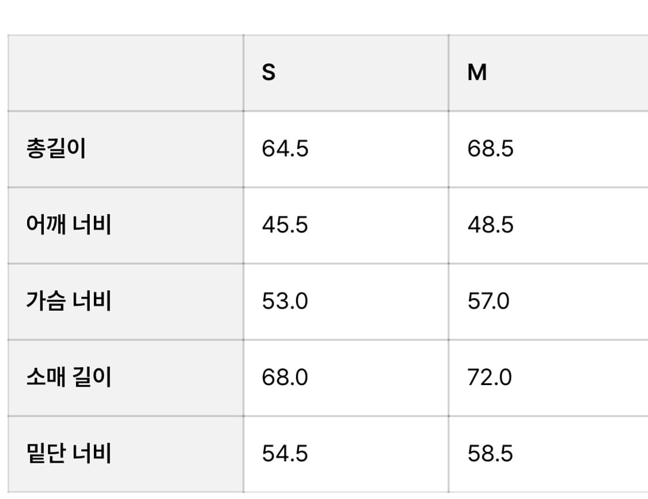This screenshot has height=499, width=648.
Task: Click the 총길이 row label
Action: click(56, 149)
